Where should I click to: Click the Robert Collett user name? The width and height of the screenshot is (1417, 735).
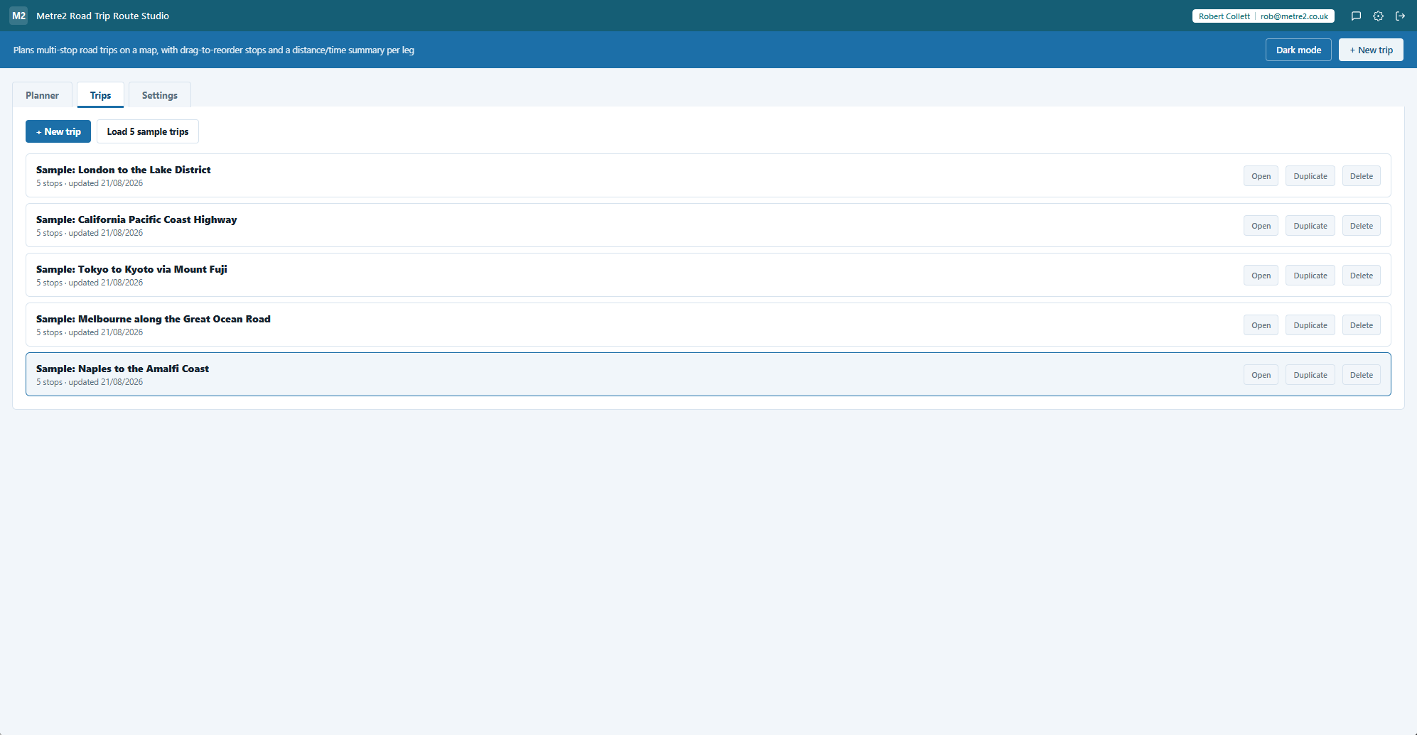(1224, 16)
